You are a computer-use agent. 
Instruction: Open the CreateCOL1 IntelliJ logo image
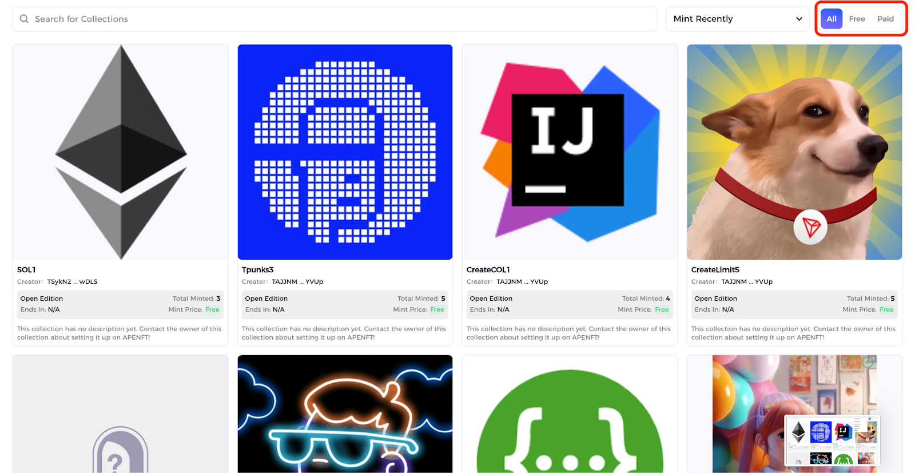pyautogui.click(x=570, y=152)
